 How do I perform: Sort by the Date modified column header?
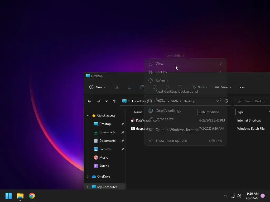[209, 112]
